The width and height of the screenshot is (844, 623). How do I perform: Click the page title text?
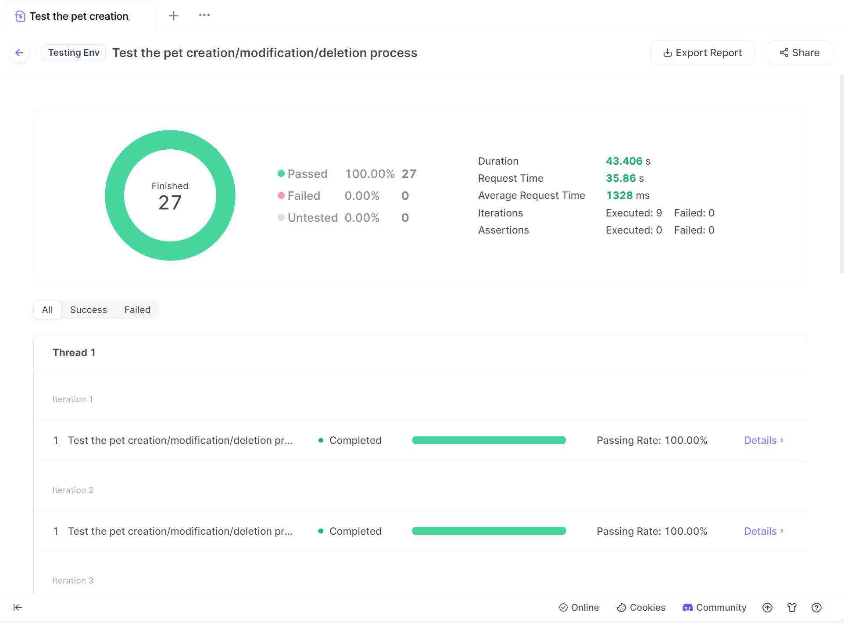coord(265,53)
